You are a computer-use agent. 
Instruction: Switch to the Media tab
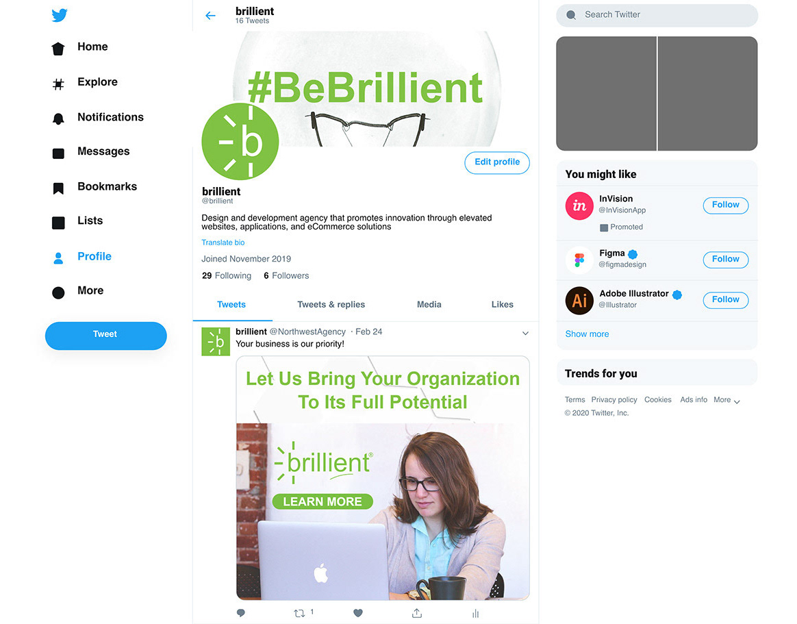pyautogui.click(x=429, y=305)
